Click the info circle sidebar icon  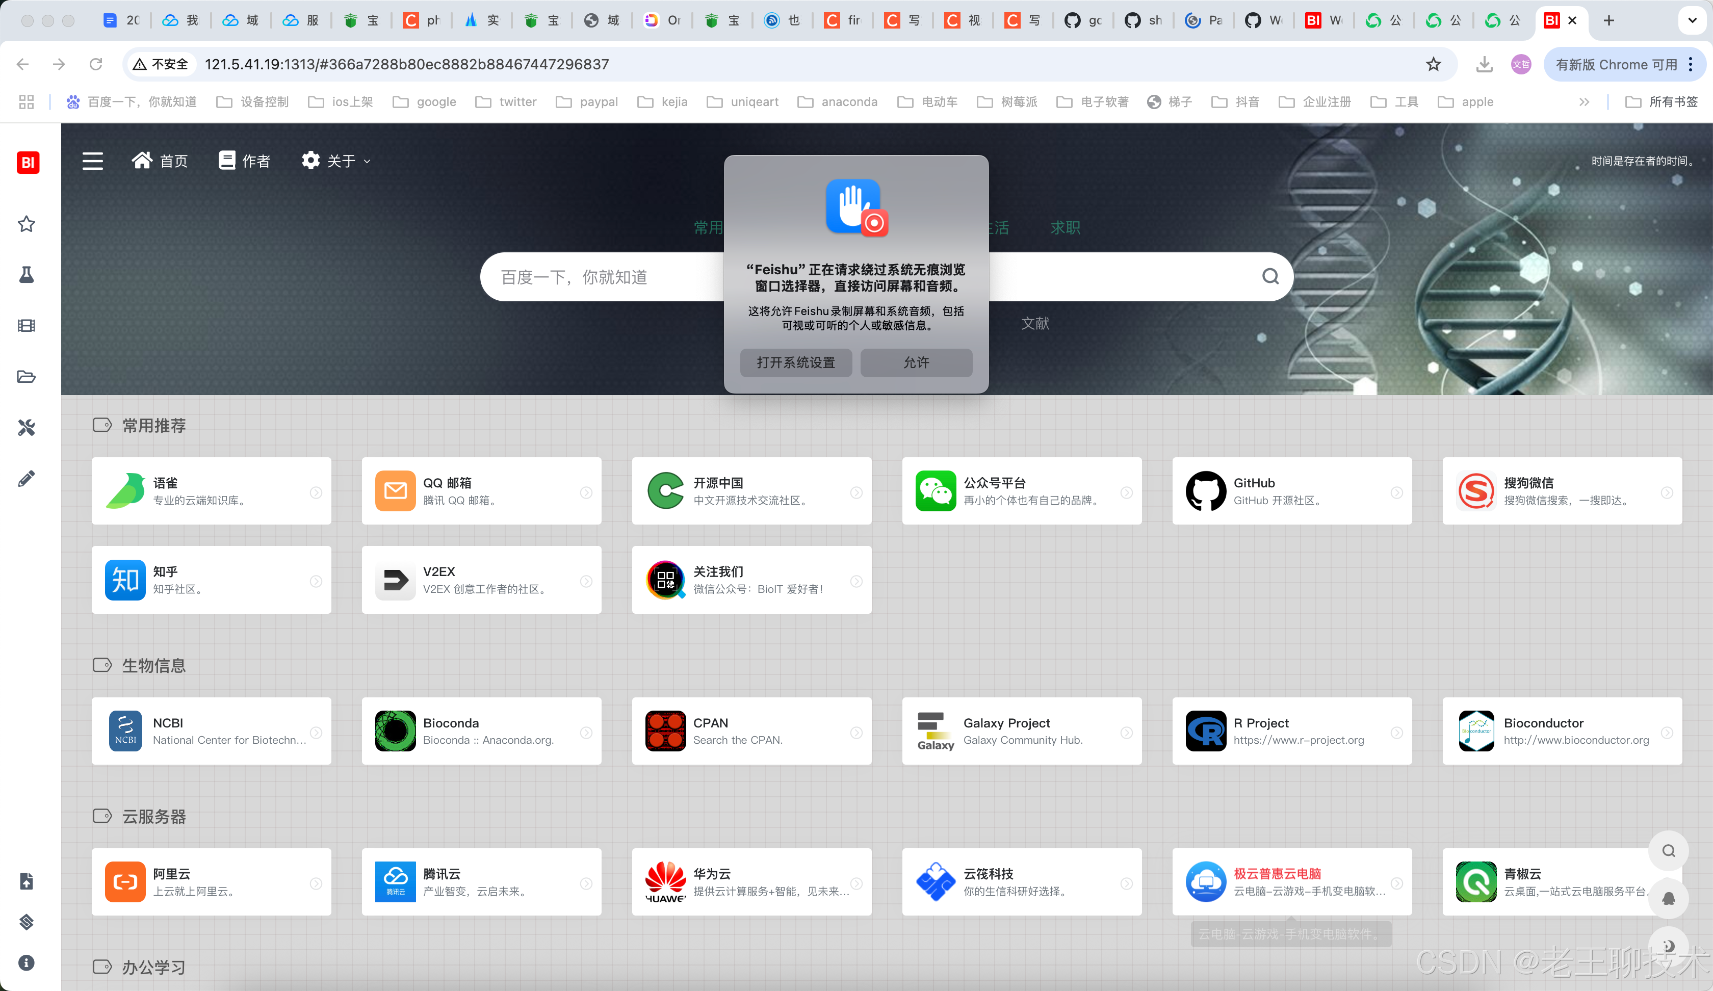coord(27,963)
